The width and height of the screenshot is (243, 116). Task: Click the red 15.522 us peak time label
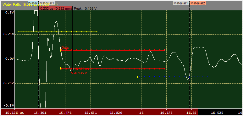click(82, 69)
